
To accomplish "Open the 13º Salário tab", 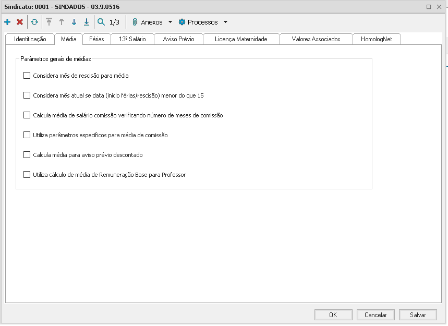I will (132, 39).
